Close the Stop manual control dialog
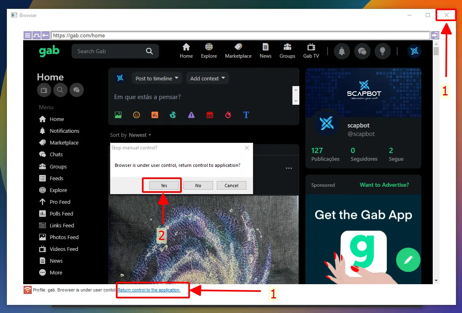The image size is (462, 313). tap(247, 148)
